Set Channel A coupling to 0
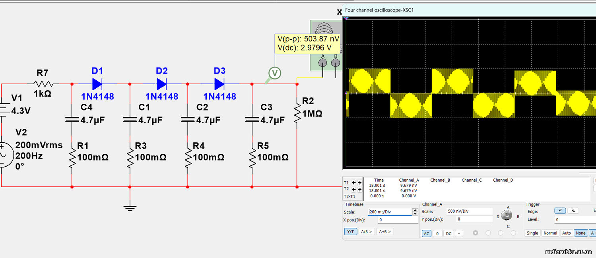This screenshot has width=596, height=258. point(437,233)
